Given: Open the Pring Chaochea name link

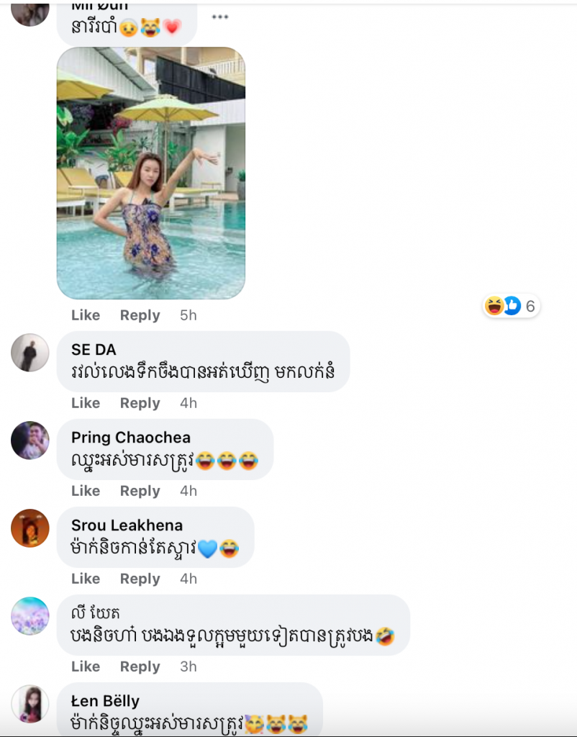Looking at the screenshot, I should click(x=131, y=437).
